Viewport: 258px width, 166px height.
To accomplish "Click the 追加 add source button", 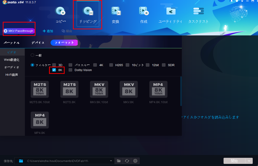I will coord(48,31).
